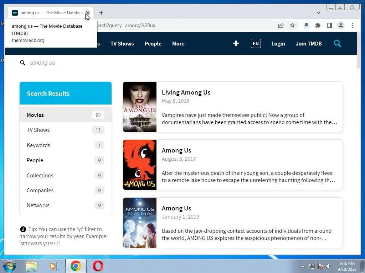Select the TV Shows results category
Viewport: 365px width, 273px height.
point(66,130)
